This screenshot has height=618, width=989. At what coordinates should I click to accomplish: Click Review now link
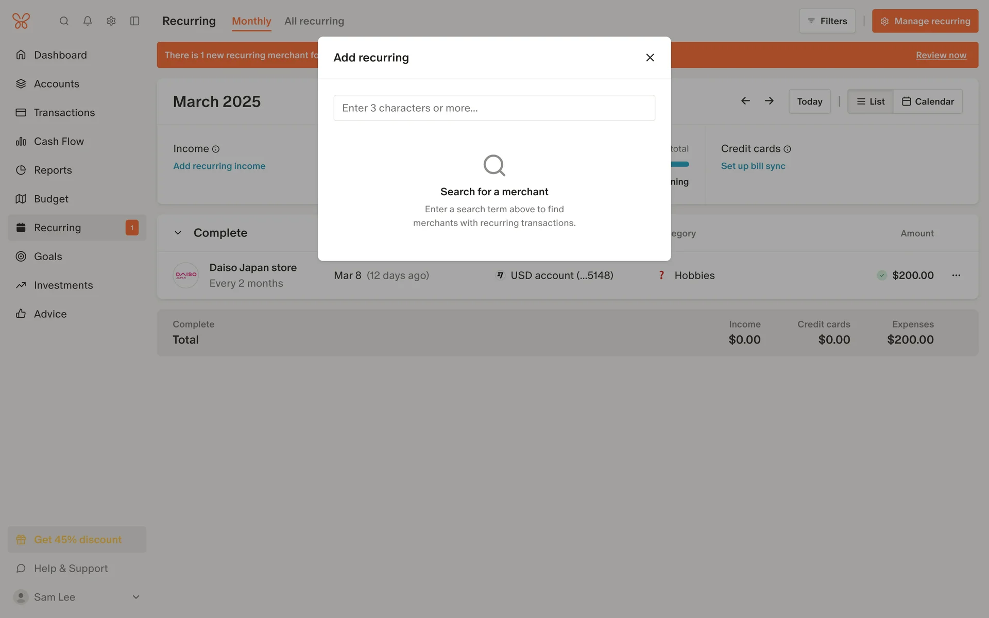pos(941,55)
